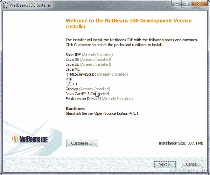Close the installer with the X button
The image size is (210, 175).
[199, 4]
